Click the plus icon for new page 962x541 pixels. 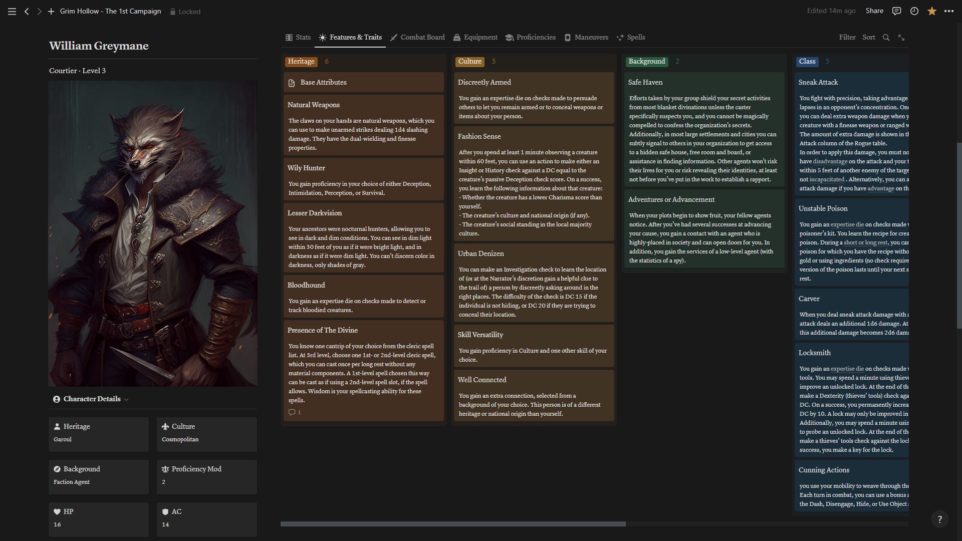coord(51,12)
